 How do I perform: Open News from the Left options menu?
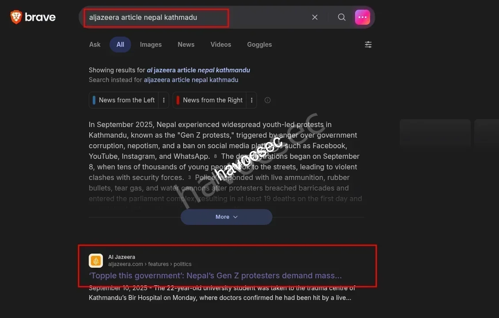tap(164, 100)
